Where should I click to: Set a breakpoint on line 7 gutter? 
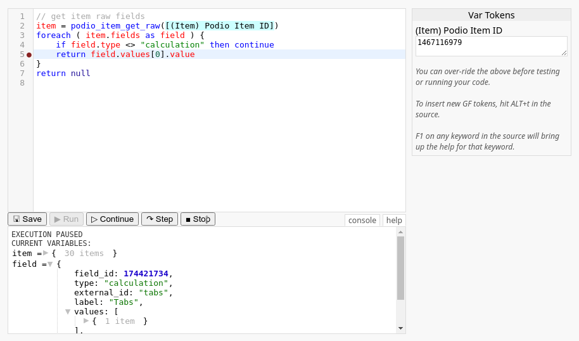(29, 74)
